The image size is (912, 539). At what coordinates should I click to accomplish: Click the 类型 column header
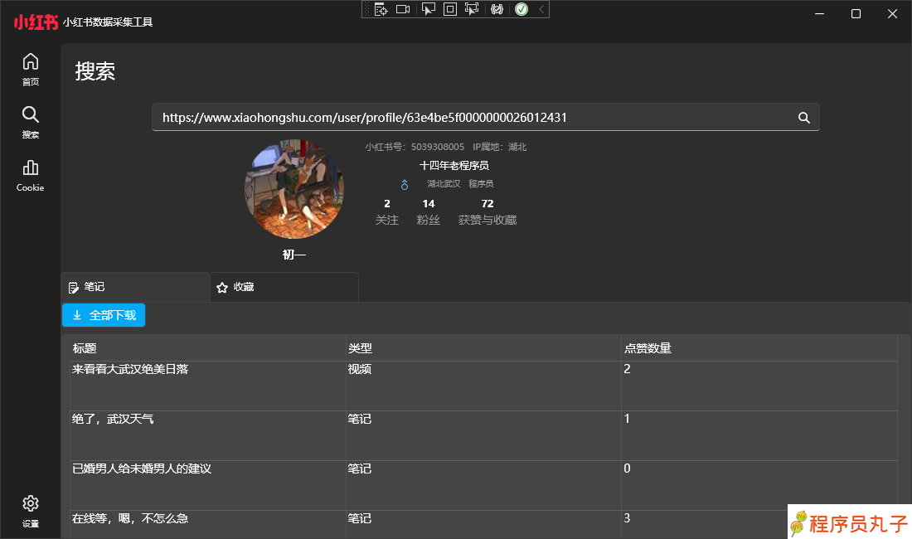pyautogui.click(x=483, y=347)
